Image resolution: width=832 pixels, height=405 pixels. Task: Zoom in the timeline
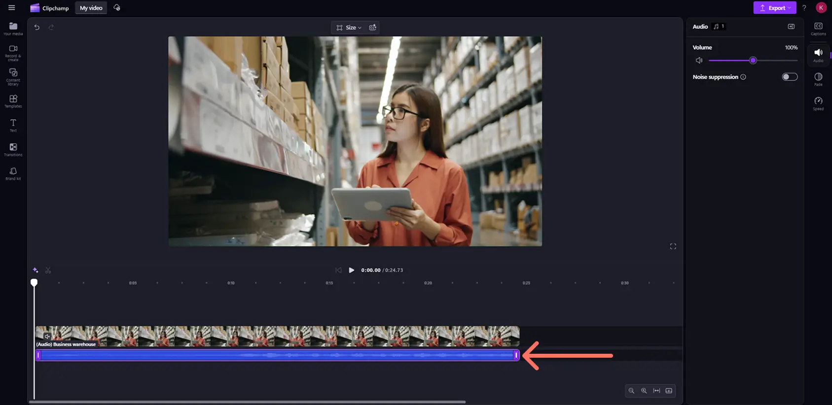pyautogui.click(x=644, y=391)
